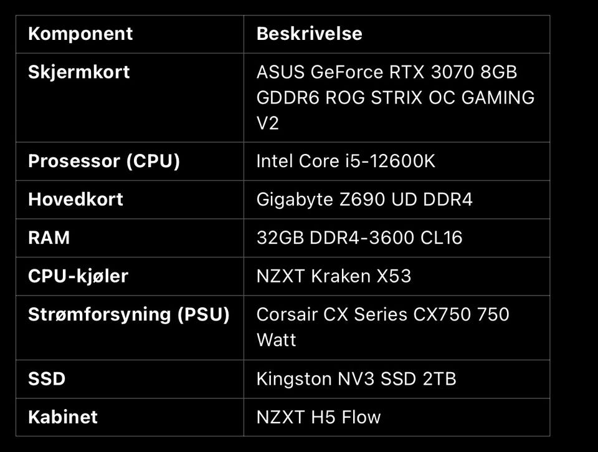Select the SSD row label
Viewport: 598px width, 452px height.
click(x=47, y=378)
